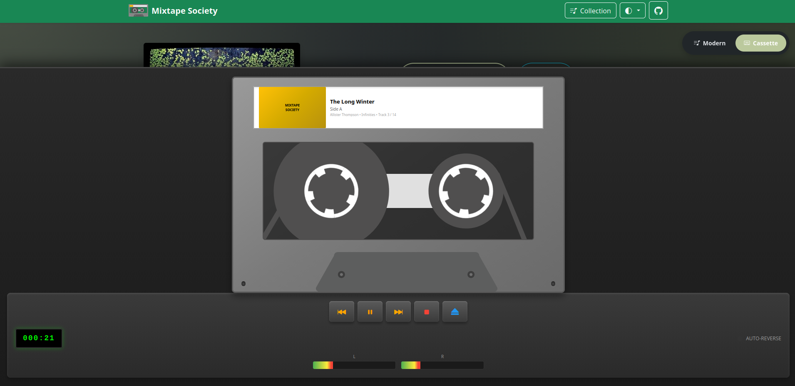The width and height of the screenshot is (795, 386).
Task: Click the yellow Mixtape Society cassette label
Action: coord(292,108)
